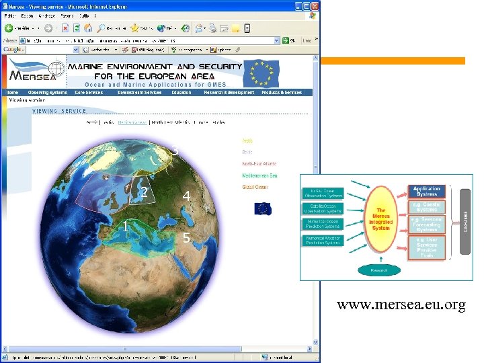Print the page with printer icon
Image resolution: width=484 pixels, height=363 pixels.
click(212, 28)
